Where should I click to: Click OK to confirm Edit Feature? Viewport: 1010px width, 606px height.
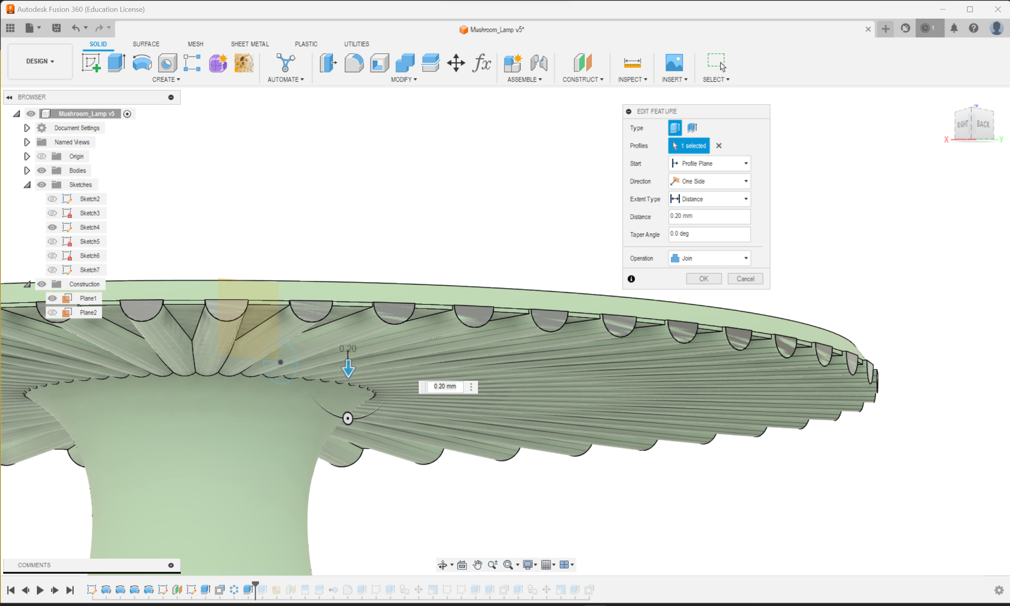click(703, 279)
